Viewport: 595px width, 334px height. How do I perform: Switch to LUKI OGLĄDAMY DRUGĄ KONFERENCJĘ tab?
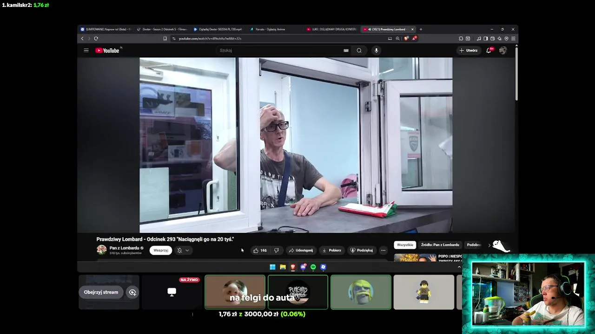331,29
